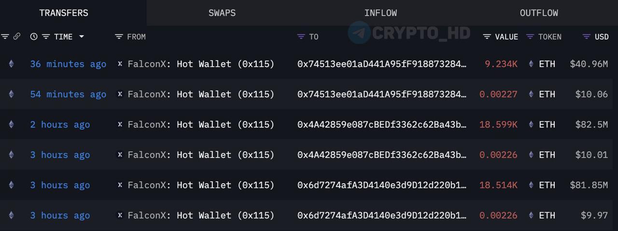Open the filter icon next to TO
The image size is (618, 231).
point(301,37)
